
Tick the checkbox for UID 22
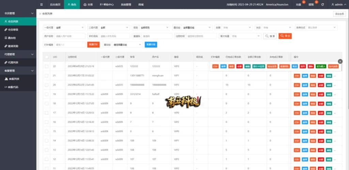coord(46,66)
